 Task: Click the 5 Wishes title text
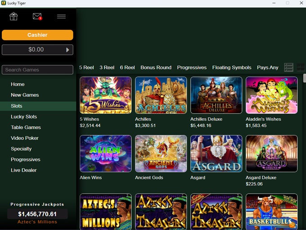coord(90,119)
